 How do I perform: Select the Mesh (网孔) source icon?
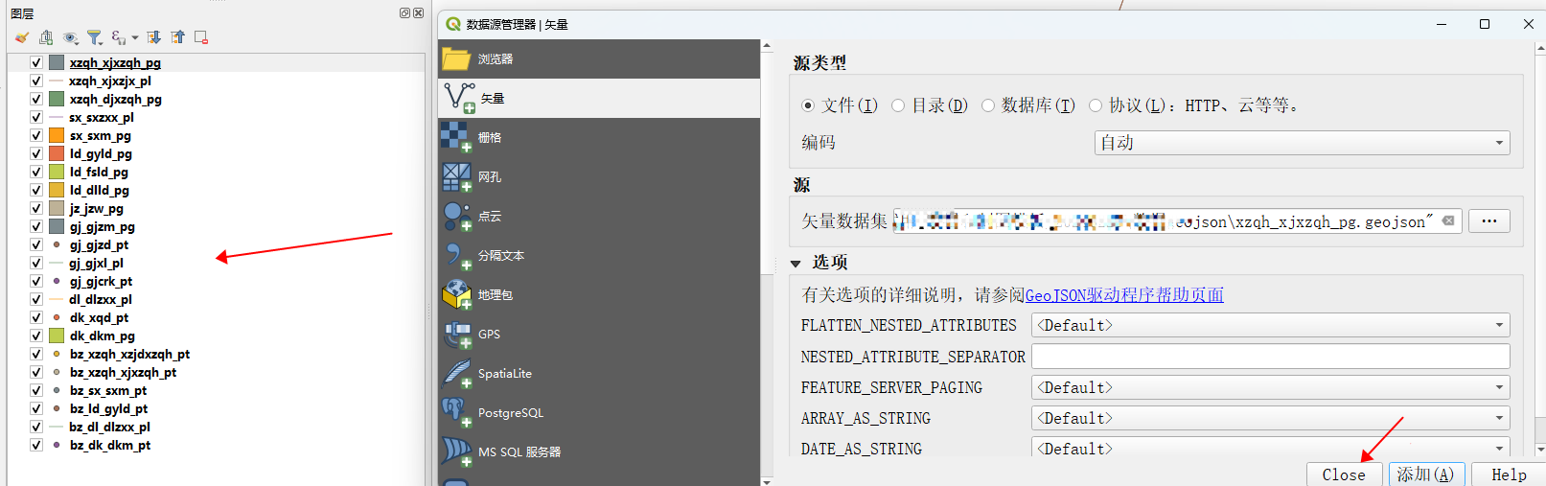(456, 177)
